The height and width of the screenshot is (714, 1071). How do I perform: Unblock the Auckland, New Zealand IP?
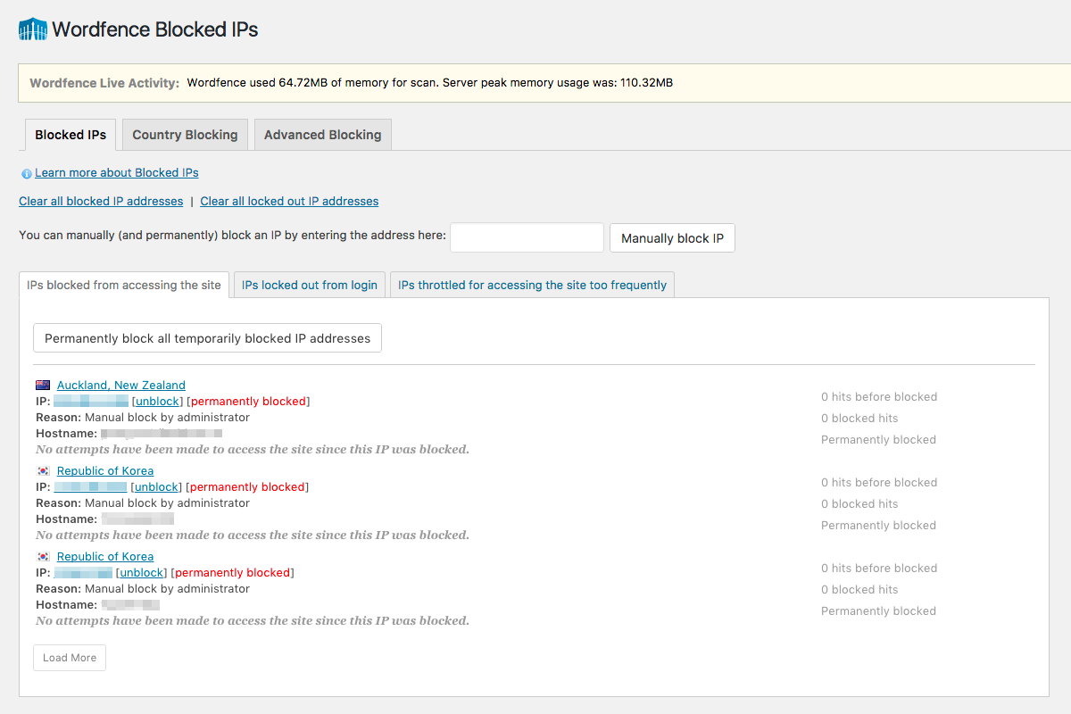(157, 402)
